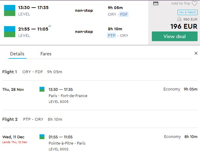
Task: Click the highlighted FDF airport code
Action: [x=124, y=14]
